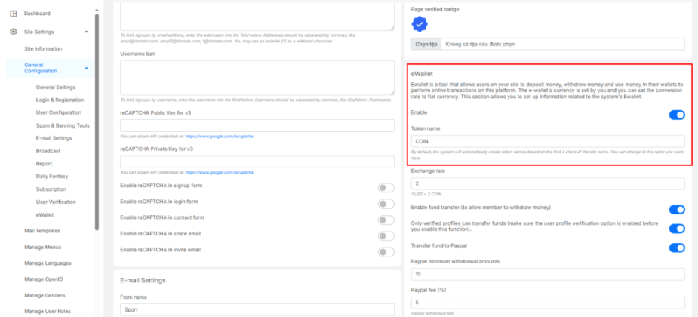This screenshot has height=317, width=698.
Task: Open Spam & Banning Tools settings
Action: (x=63, y=125)
